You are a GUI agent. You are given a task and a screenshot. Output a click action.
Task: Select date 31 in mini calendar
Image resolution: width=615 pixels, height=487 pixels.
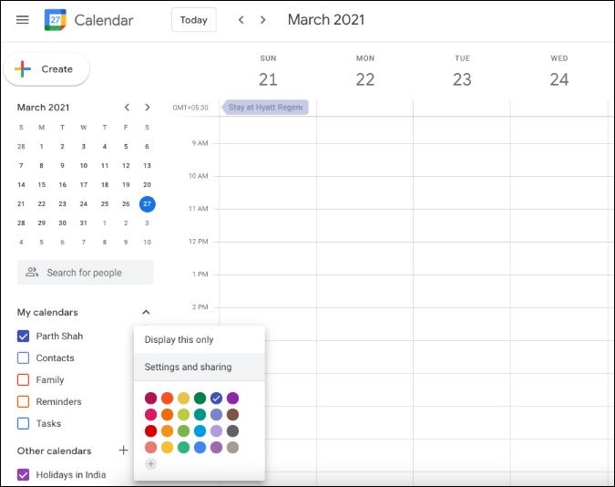[84, 223]
